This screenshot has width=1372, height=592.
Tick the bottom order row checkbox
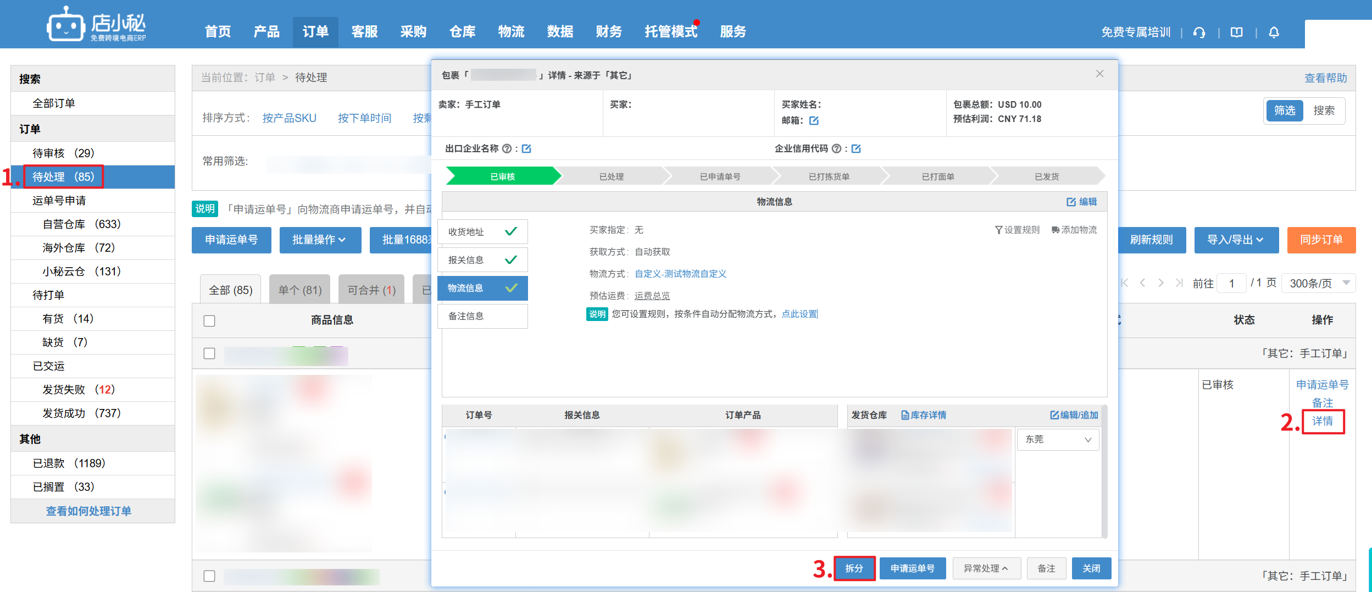pyautogui.click(x=209, y=576)
